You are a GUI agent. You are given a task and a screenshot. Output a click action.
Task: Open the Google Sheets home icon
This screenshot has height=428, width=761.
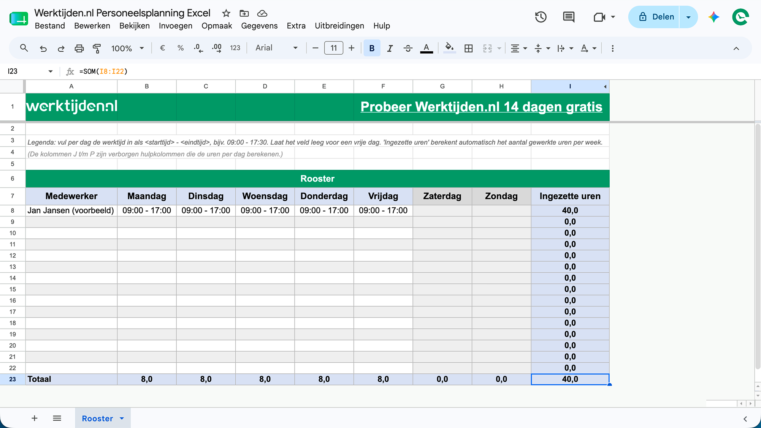coord(19,18)
